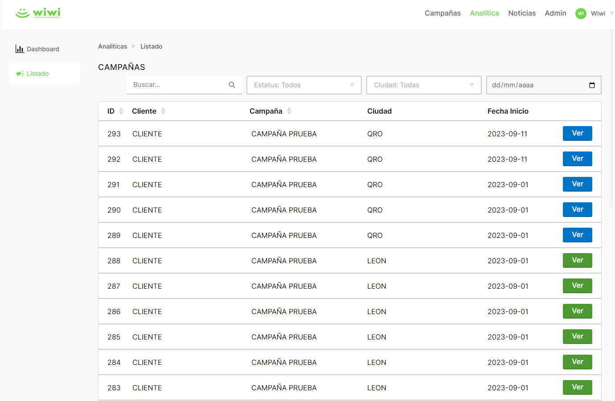Open the Ciudad: Todas dropdown
The width and height of the screenshot is (615, 401).
tap(424, 85)
